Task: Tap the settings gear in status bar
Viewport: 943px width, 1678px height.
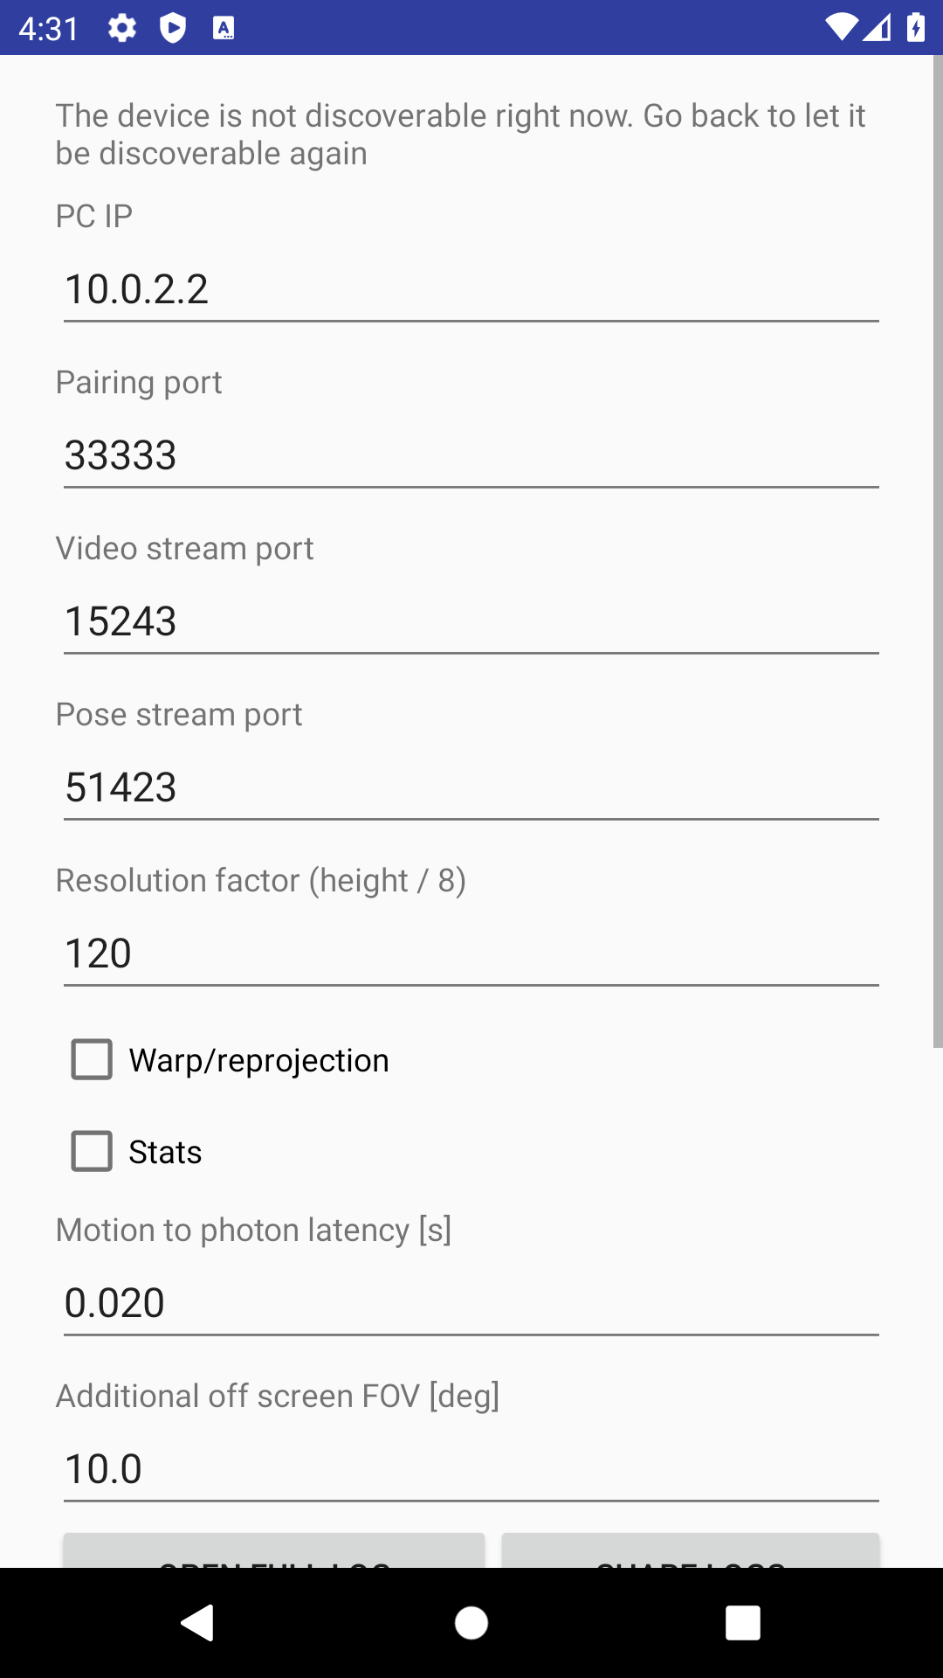Action: 122,29
